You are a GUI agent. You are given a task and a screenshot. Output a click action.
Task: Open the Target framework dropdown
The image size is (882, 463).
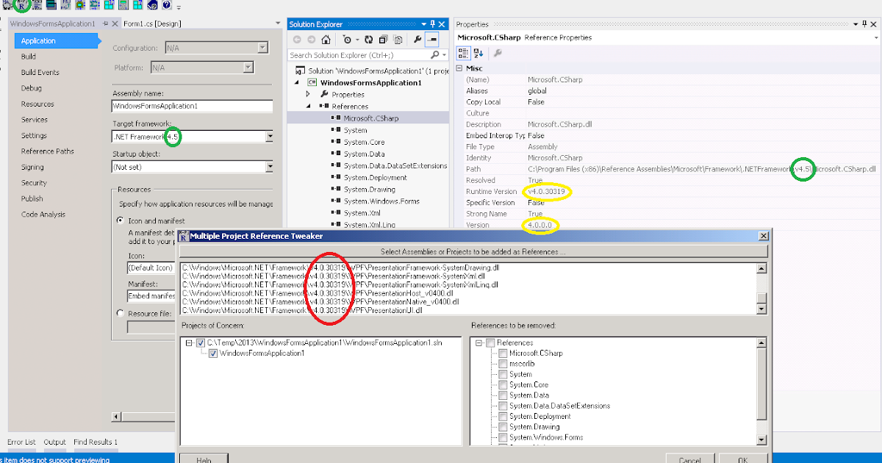[270, 136]
